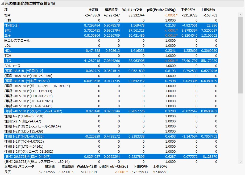Select the (年齢-48.5181)*(血圧-94.647) row
This screenshot has height=175, width=245.
click(111, 81)
